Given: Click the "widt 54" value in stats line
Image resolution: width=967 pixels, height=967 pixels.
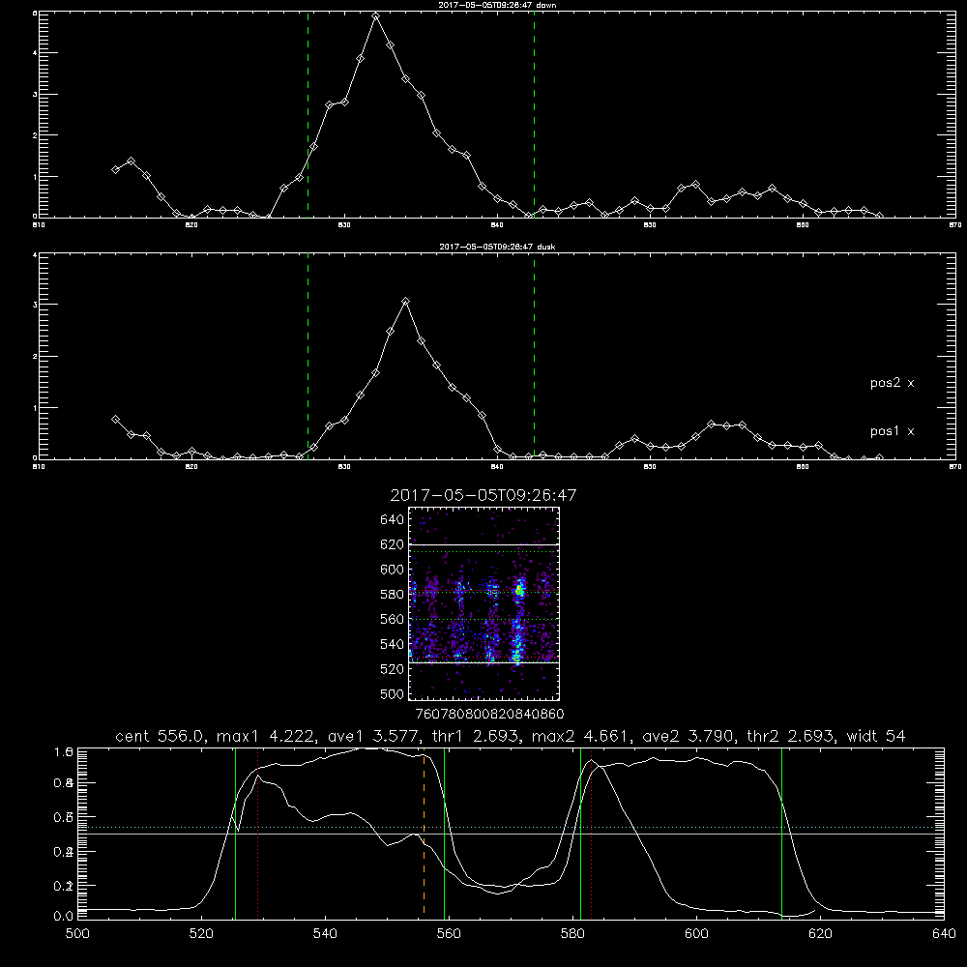Looking at the screenshot, I should [x=876, y=736].
